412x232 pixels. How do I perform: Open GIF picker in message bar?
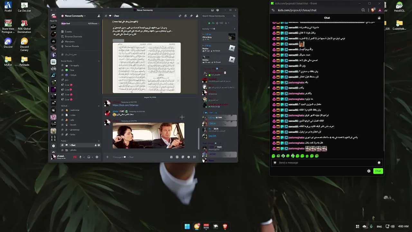point(177,157)
